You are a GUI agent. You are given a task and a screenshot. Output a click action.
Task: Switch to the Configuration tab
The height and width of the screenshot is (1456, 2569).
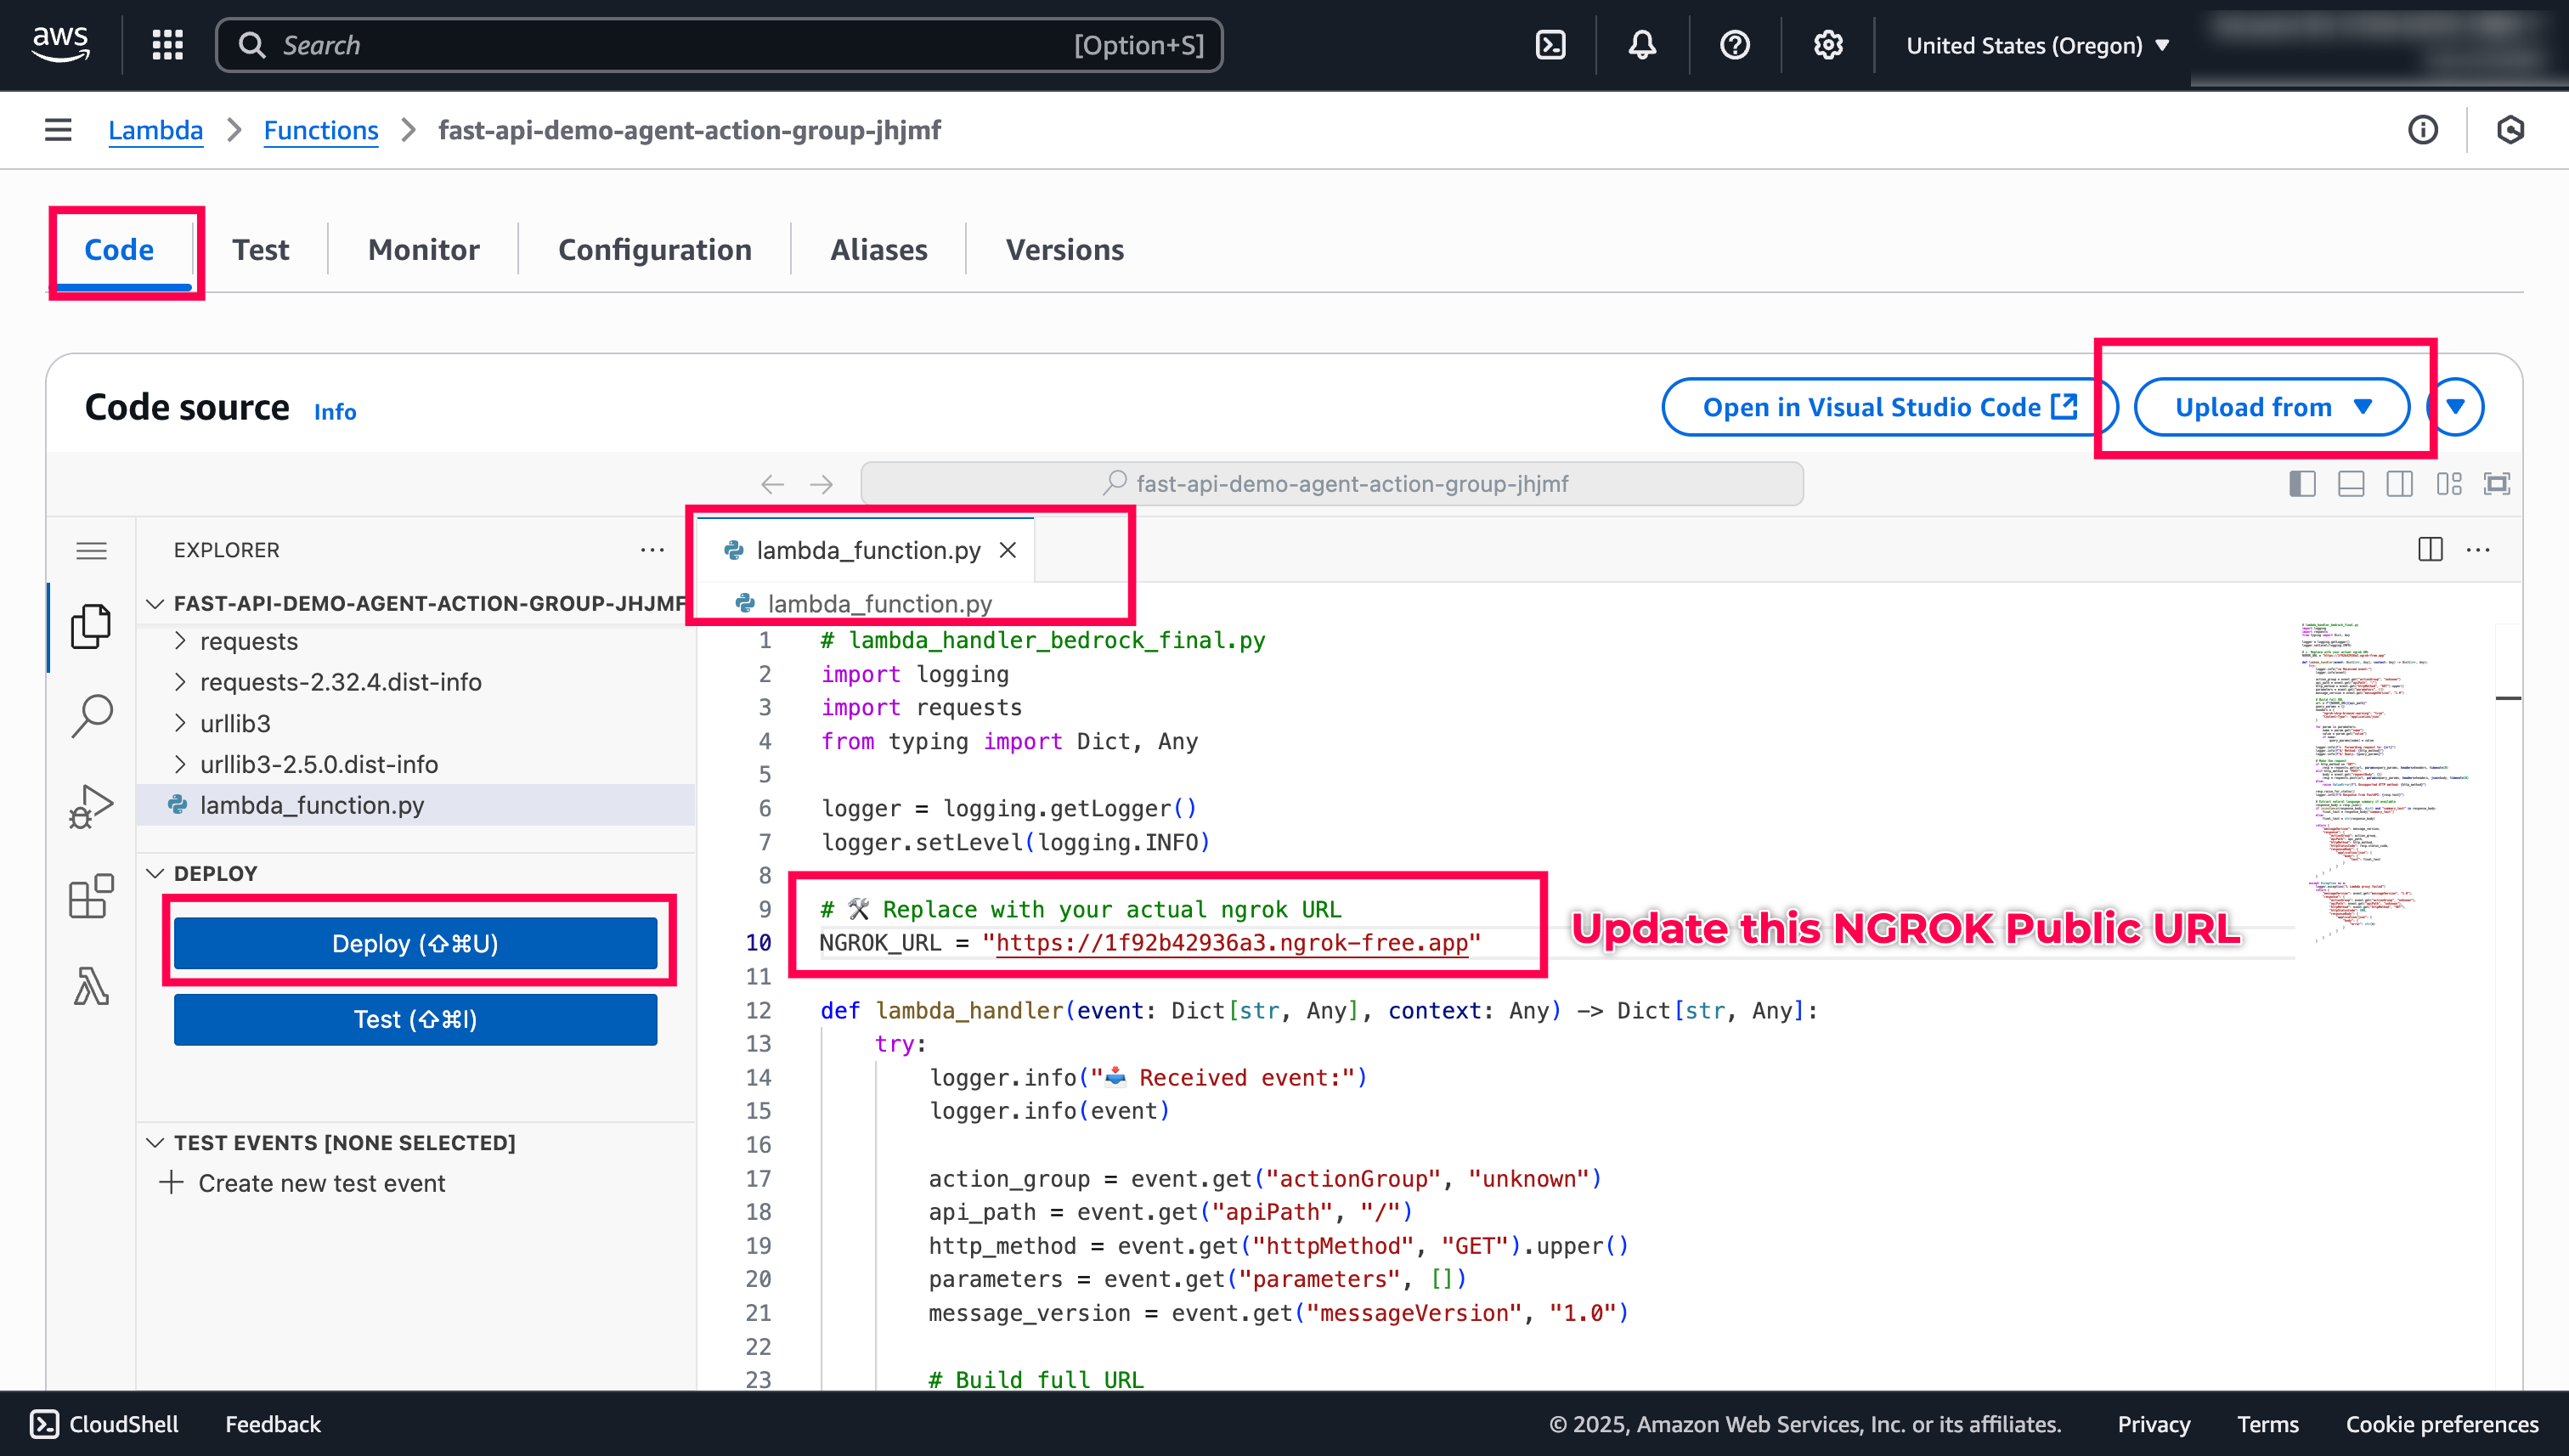(x=654, y=249)
